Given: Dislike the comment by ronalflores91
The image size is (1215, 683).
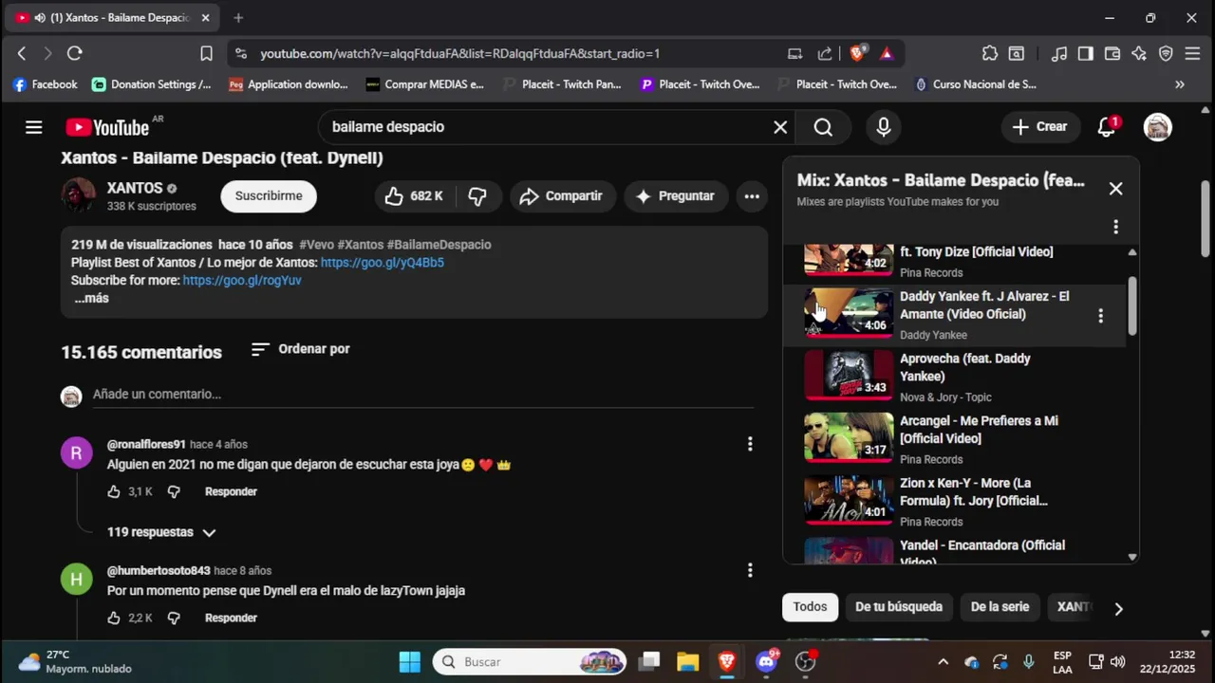Looking at the screenshot, I should pyautogui.click(x=174, y=491).
